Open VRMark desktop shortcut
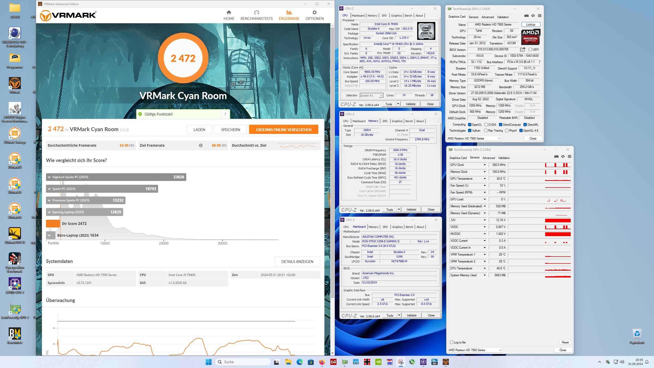This screenshot has width=654, height=368. pos(15,86)
